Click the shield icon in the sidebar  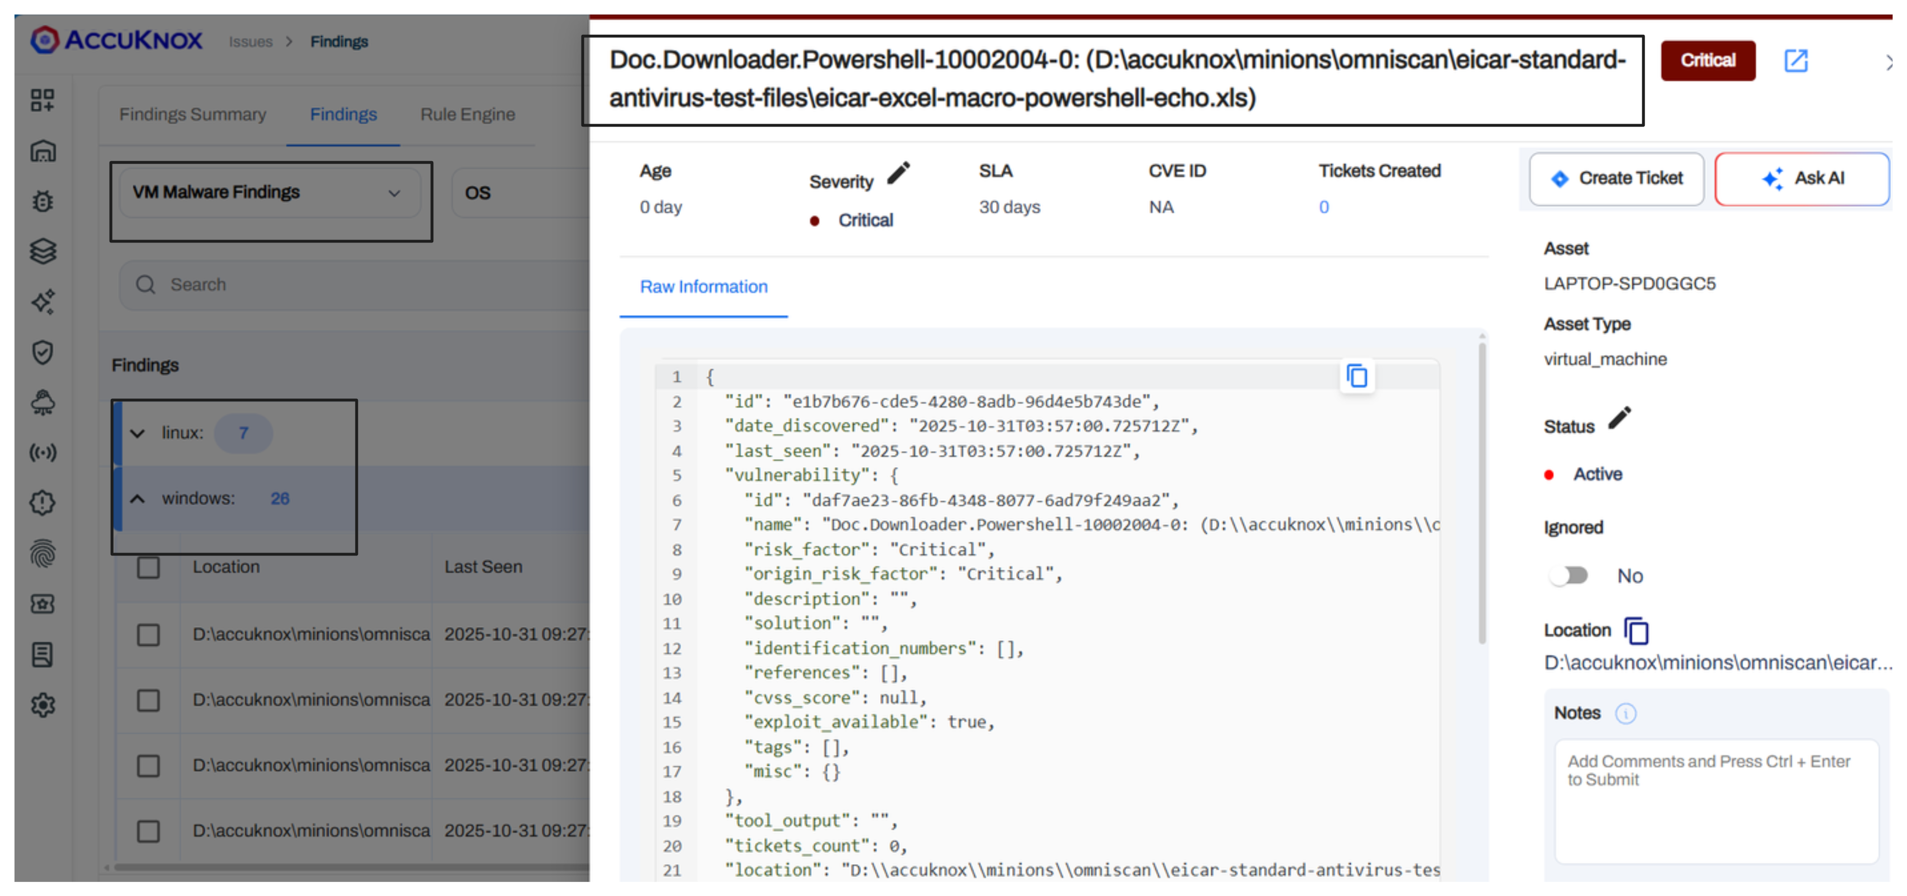(43, 352)
